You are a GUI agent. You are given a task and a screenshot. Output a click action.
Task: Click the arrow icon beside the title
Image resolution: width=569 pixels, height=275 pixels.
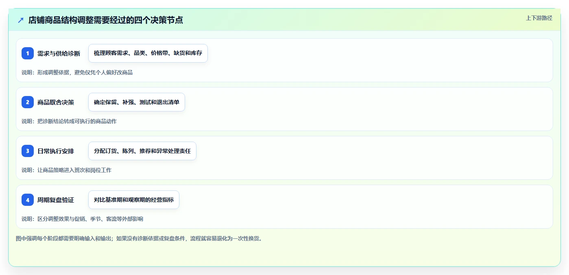point(21,20)
